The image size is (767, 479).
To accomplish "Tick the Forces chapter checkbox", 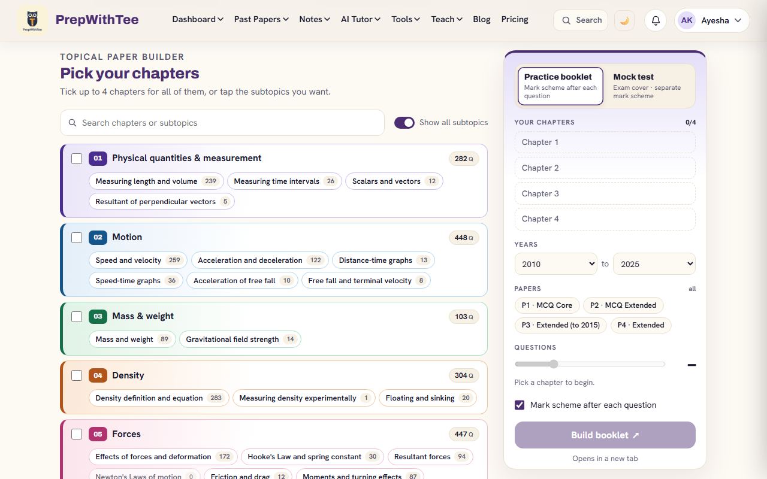I will pos(77,434).
